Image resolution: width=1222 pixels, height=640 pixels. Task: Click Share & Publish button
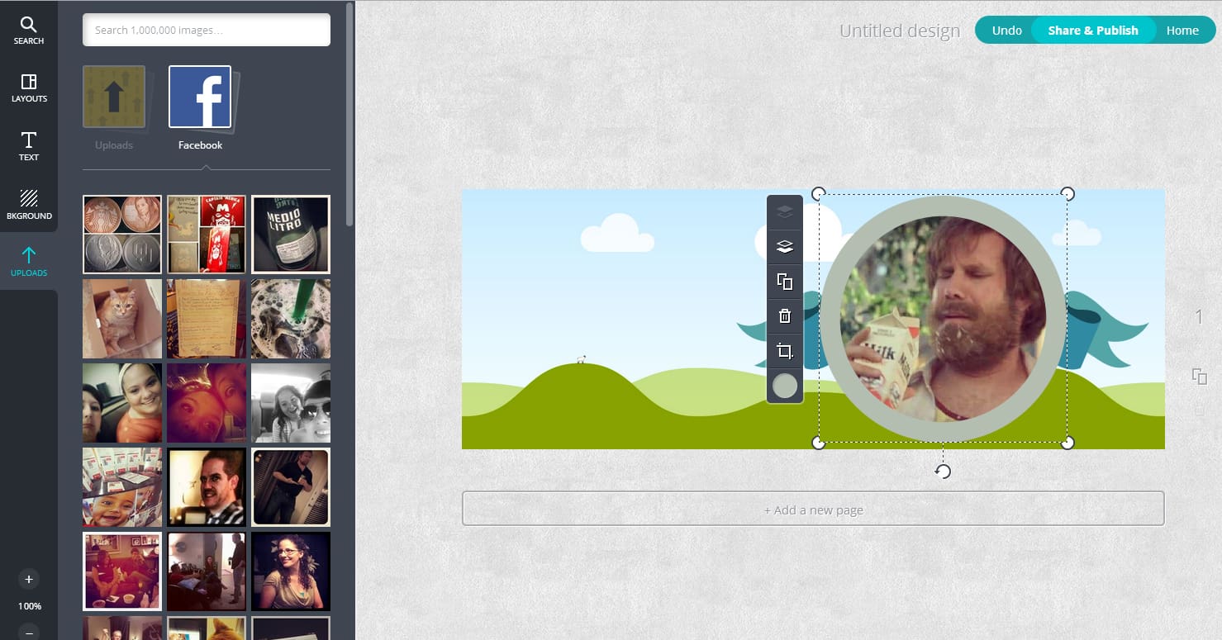(1092, 31)
